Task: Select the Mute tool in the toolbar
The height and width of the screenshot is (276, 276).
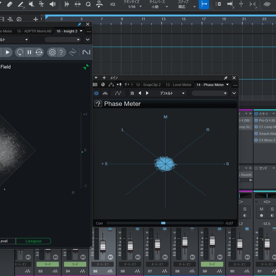Action: tap(31, 4)
